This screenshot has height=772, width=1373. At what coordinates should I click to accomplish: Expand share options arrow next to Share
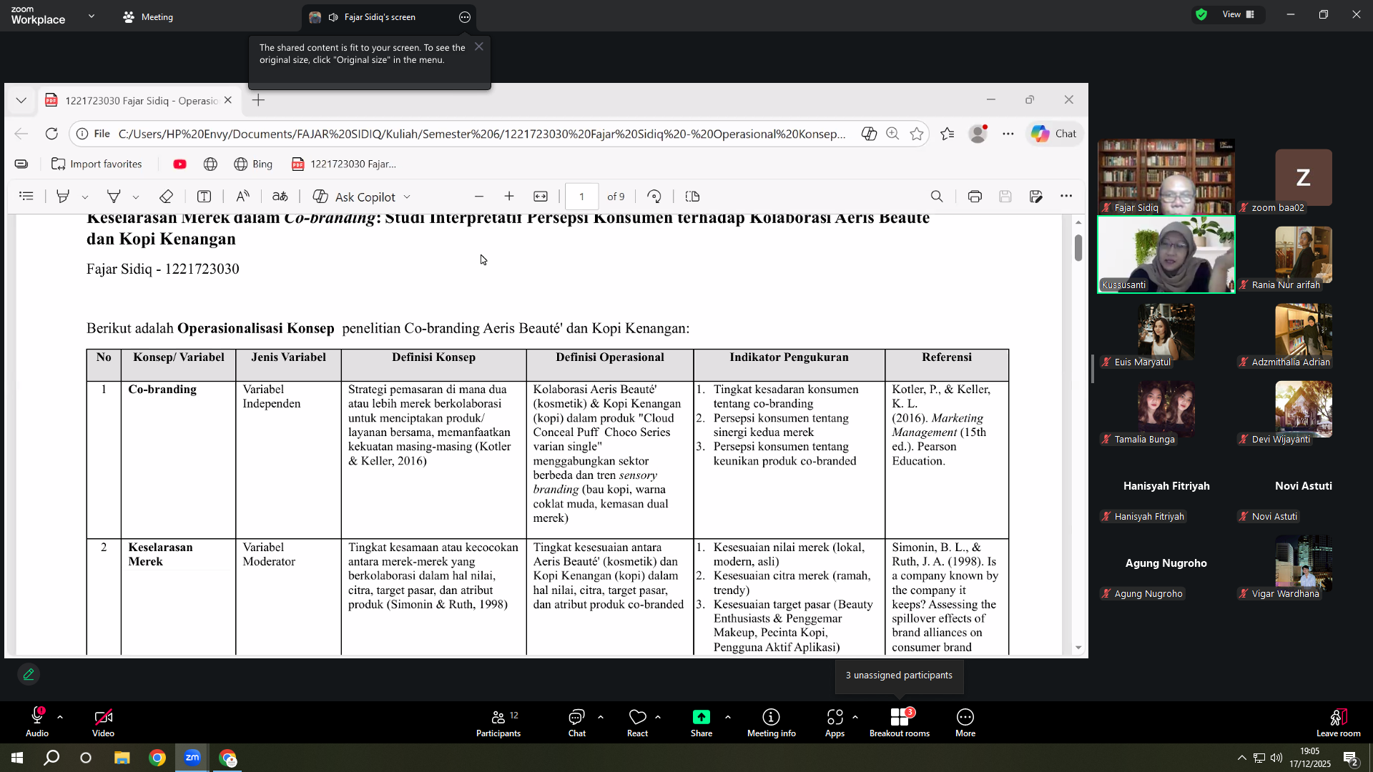point(728,717)
